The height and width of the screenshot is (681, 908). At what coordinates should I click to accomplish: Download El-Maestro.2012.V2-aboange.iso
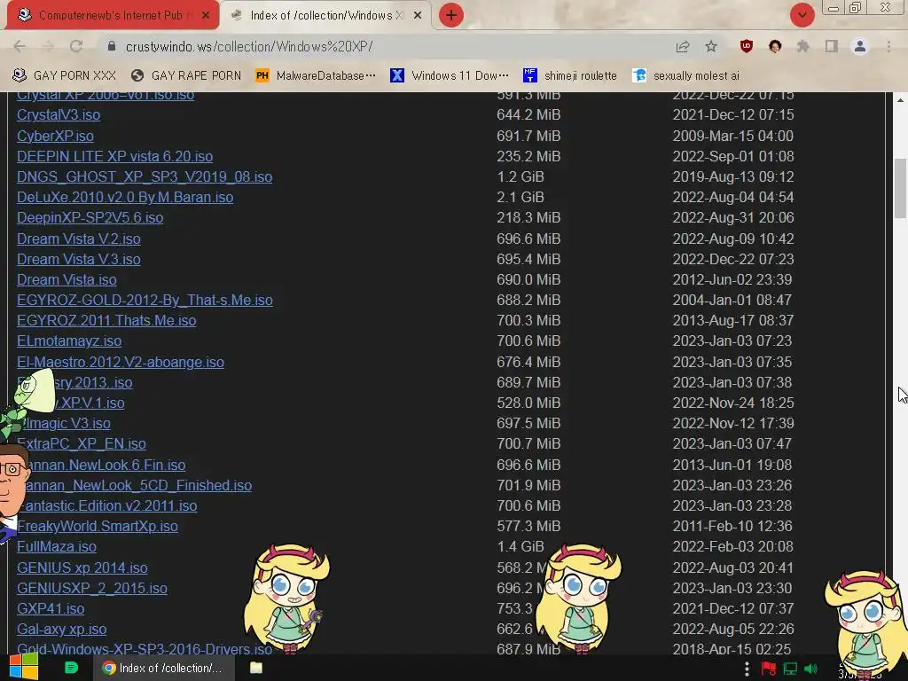pyautogui.click(x=121, y=362)
